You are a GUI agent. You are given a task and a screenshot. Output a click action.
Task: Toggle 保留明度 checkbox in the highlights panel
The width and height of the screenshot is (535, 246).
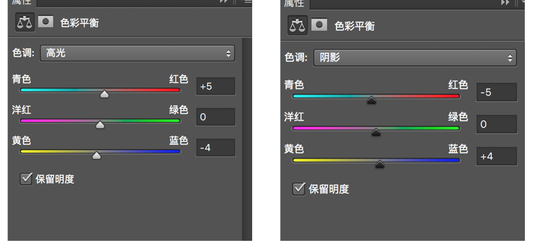tap(25, 180)
